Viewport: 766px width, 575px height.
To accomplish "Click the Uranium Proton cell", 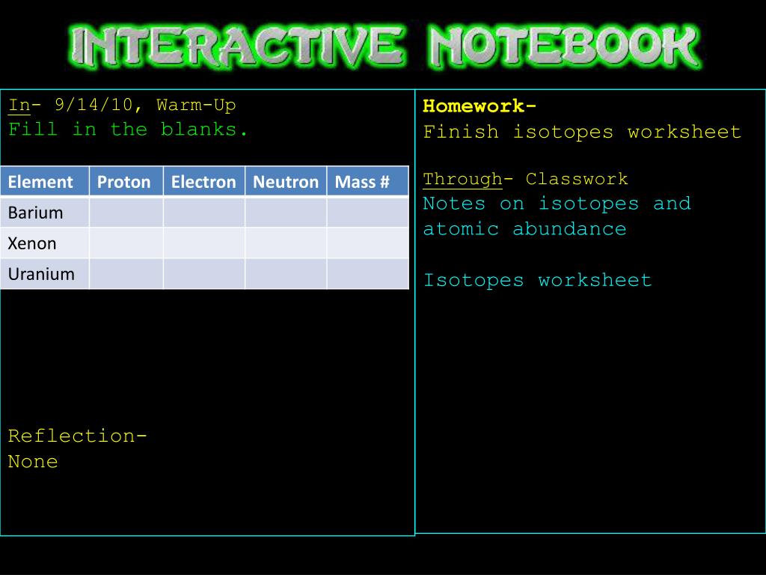I will coord(126,274).
